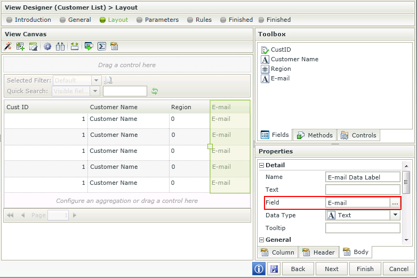The height and width of the screenshot is (278, 417).
Task: Select the Rules wizard step
Action: click(199, 20)
